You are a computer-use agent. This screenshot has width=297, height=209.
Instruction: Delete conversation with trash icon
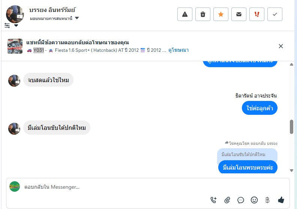pos(203,14)
